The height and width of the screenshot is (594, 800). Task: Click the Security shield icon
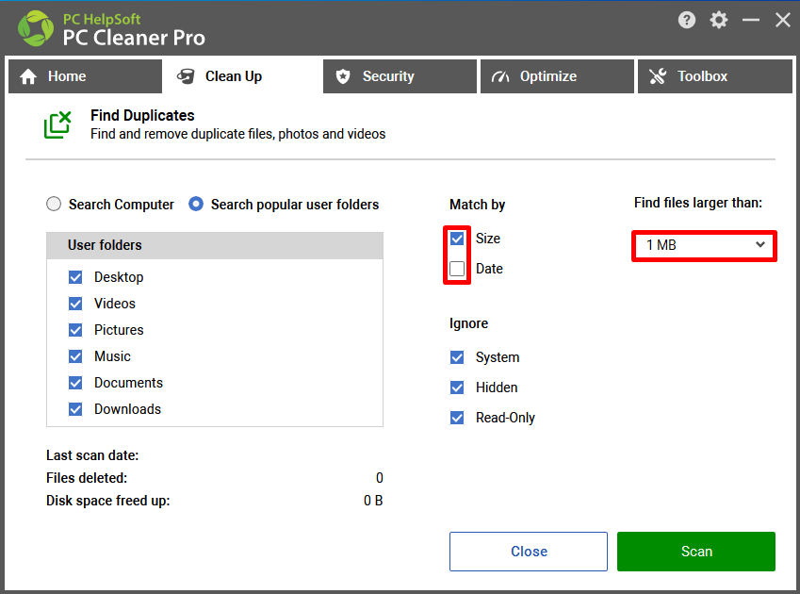tap(343, 76)
